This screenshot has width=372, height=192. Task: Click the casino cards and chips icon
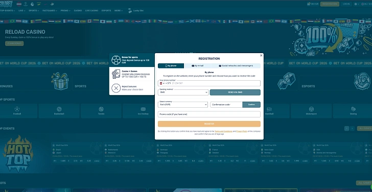tap(116, 74)
